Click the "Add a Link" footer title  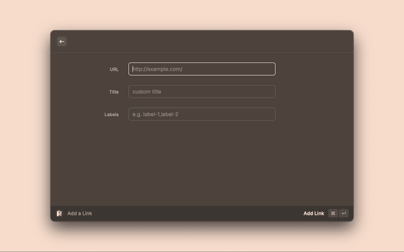tap(80, 214)
